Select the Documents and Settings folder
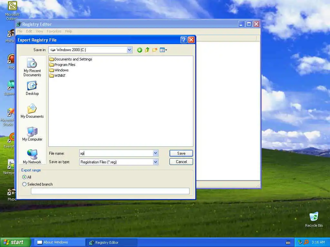This screenshot has width=330, height=247. click(71, 59)
